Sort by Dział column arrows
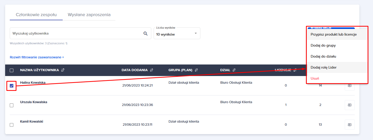 tap(234, 70)
